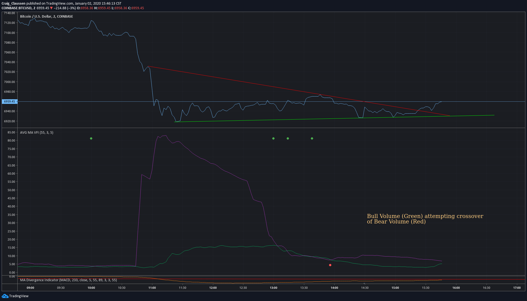Click the 12:00 time axis label
Screen dimensions: 527x301
(x=213, y=288)
